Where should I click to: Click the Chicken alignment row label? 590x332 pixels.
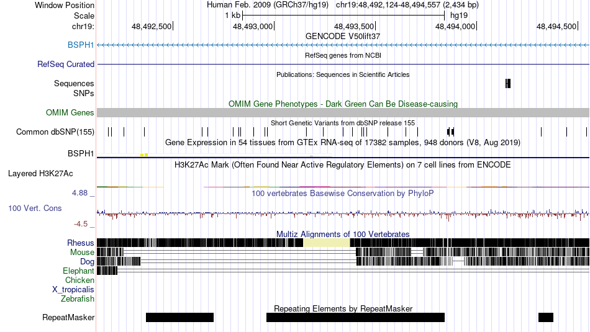point(79,280)
